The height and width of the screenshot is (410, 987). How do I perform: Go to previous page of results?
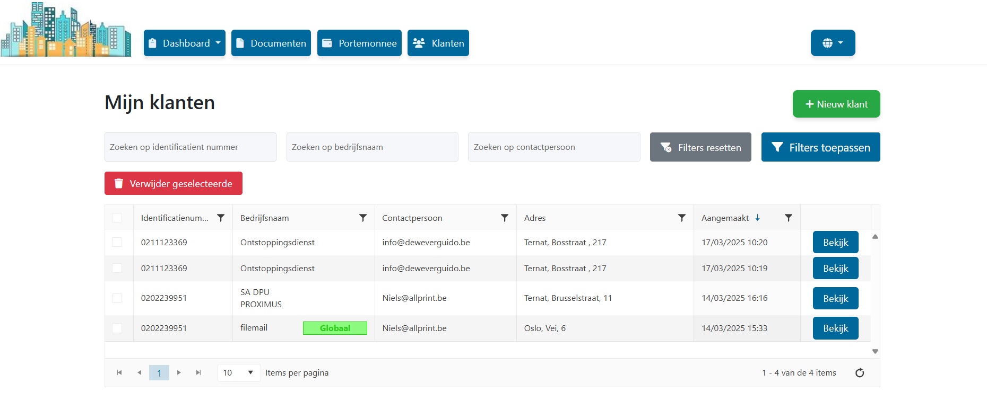(139, 372)
